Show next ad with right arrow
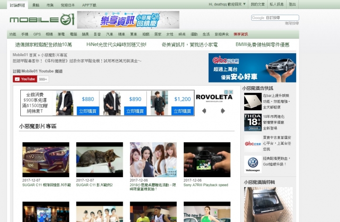The image size is (340, 222). click(x=223, y=111)
